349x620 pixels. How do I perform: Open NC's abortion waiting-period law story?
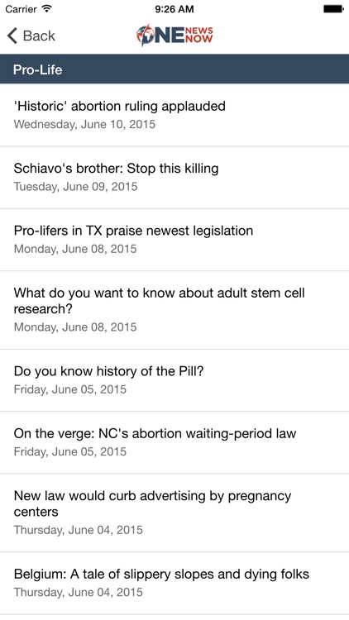coord(174,442)
